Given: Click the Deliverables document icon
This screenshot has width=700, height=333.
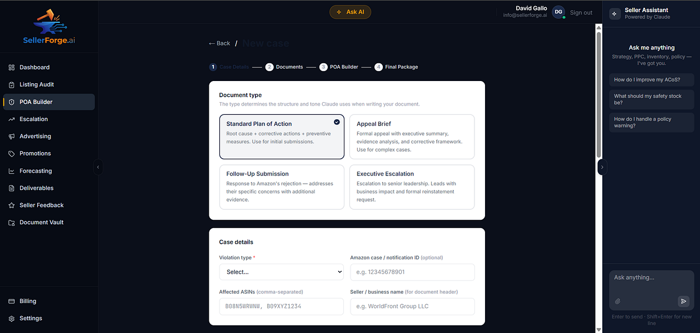Looking at the screenshot, I should point(12,188).
